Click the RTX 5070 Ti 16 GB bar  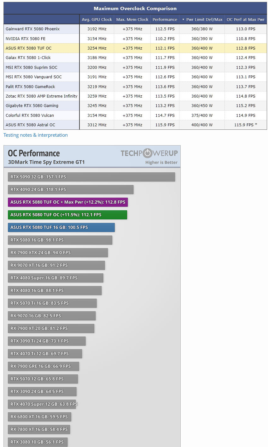tap(52, 303)
